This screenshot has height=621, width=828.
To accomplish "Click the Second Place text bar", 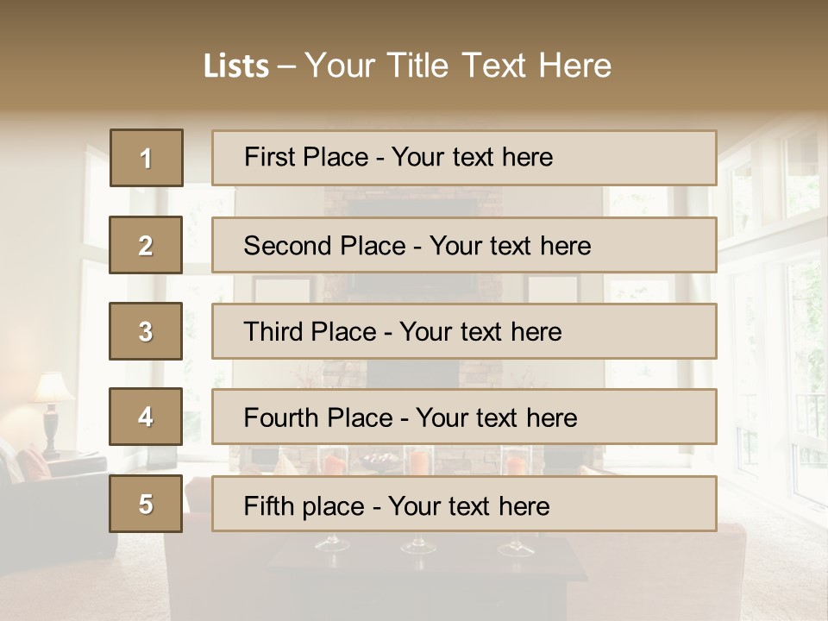I will pyautogui.click(x=464, y=245).
